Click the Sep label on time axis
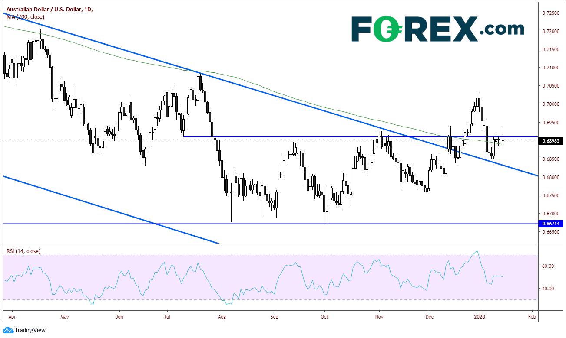This screenshot has width=566, height=338. (x=274, y=317)
